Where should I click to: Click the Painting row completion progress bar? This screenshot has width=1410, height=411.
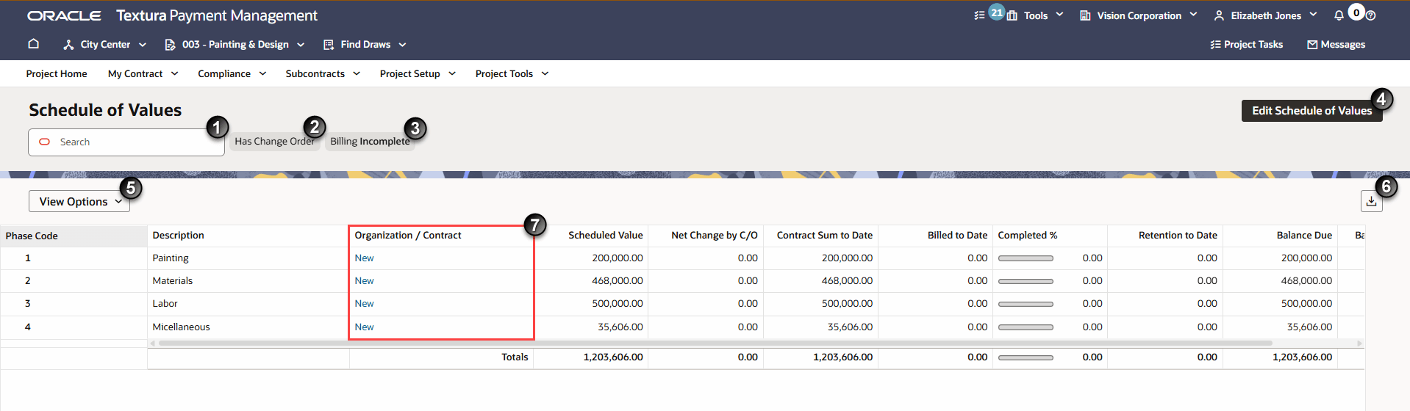(x=1026, y=258)
